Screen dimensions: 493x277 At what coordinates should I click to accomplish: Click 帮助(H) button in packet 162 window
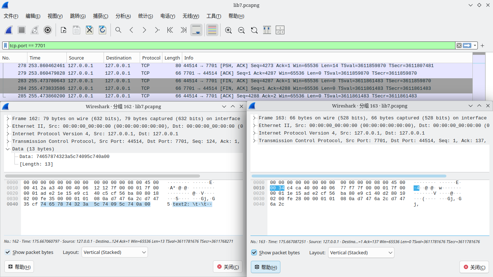click(19, 267)
